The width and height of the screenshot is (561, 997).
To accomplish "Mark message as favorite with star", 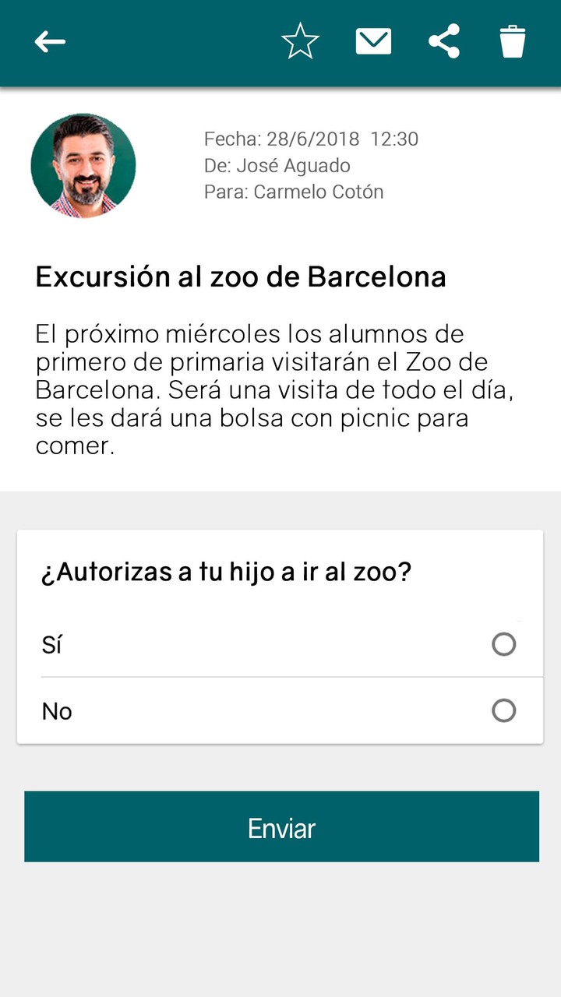I will click(300, 41).
